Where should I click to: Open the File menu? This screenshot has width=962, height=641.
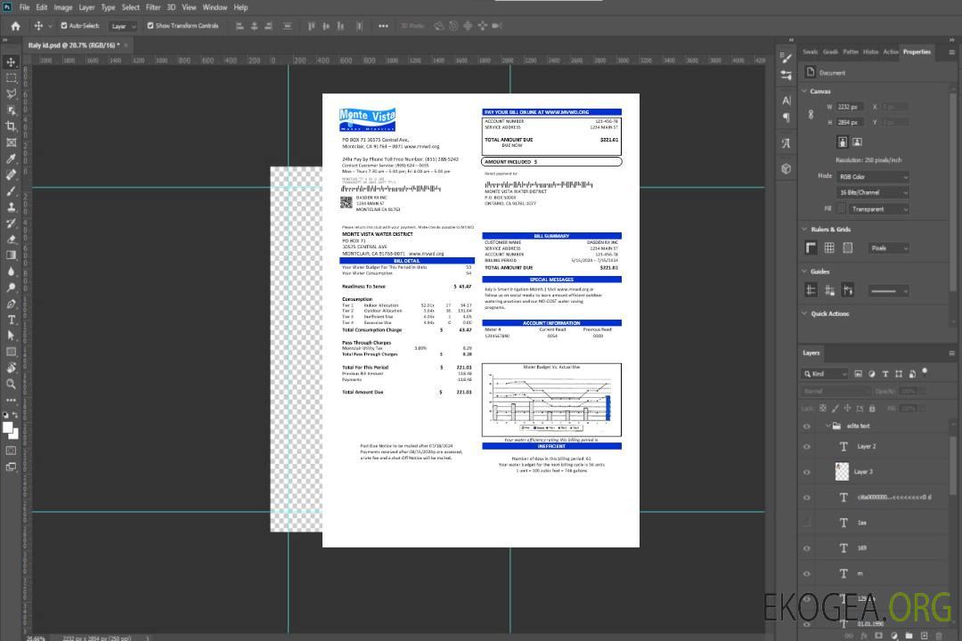pos(24,7)
